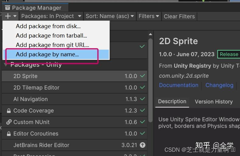Click version 1.0.6 of Custom NUnit
The width and height of the screenshot is (240, 156).
click(131, 122)
